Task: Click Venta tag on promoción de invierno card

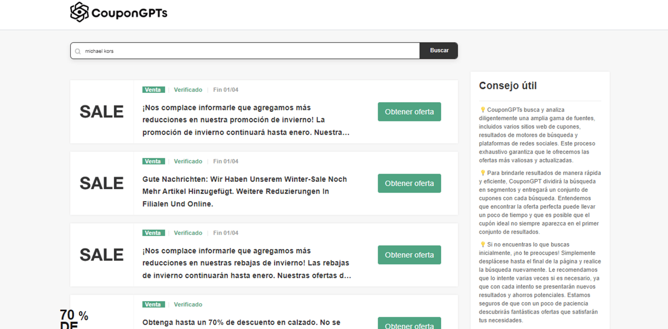Action: [154, 90]
